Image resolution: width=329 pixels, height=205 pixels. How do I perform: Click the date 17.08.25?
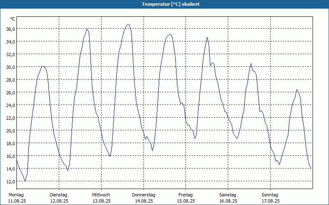tap(271, 201)
